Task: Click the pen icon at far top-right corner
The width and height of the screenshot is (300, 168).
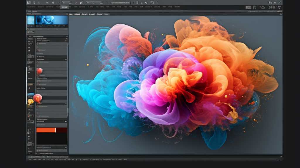Action: click(x=279, y=2)
